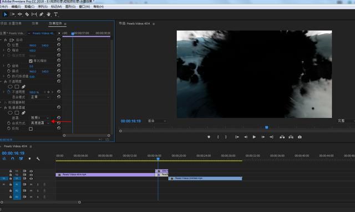Open the Sequence menu
Viewport: 355px width, 212px height.
coord(43,7)
